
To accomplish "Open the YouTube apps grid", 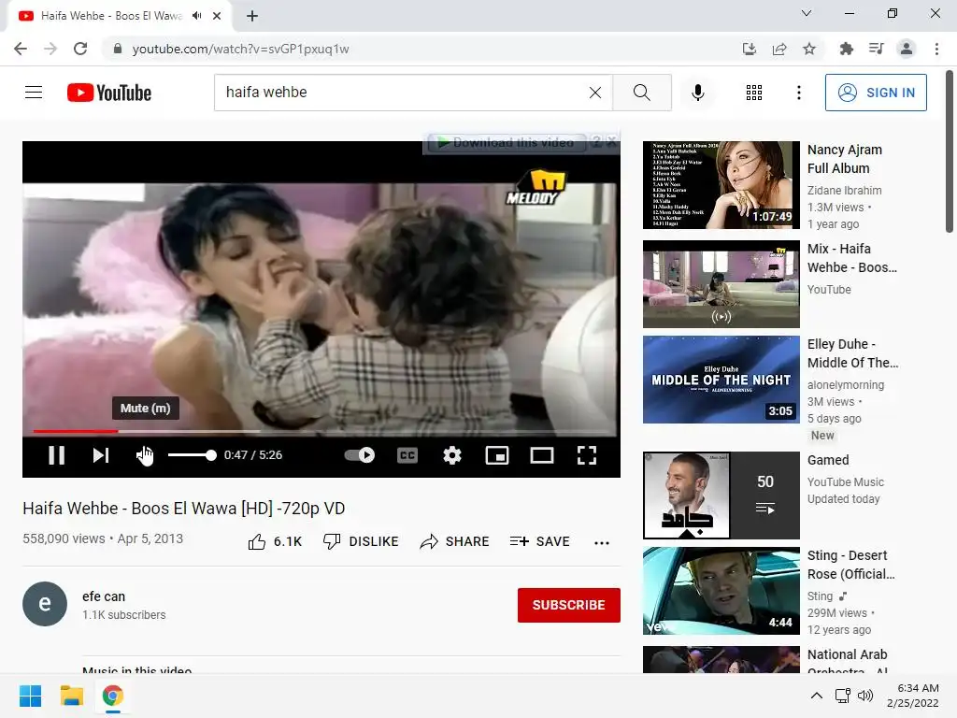I will point(754,93).
